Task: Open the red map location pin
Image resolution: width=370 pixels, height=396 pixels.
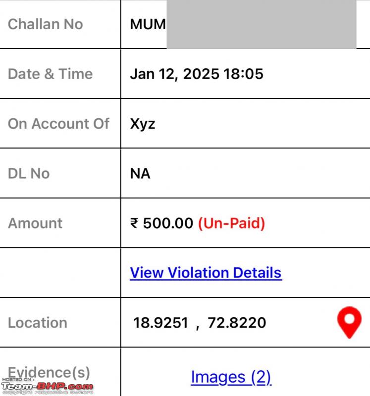Action: coord(349,323)
